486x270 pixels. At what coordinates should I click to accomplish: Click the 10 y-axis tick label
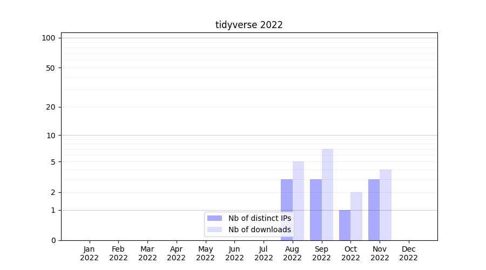tap(50, 136)
